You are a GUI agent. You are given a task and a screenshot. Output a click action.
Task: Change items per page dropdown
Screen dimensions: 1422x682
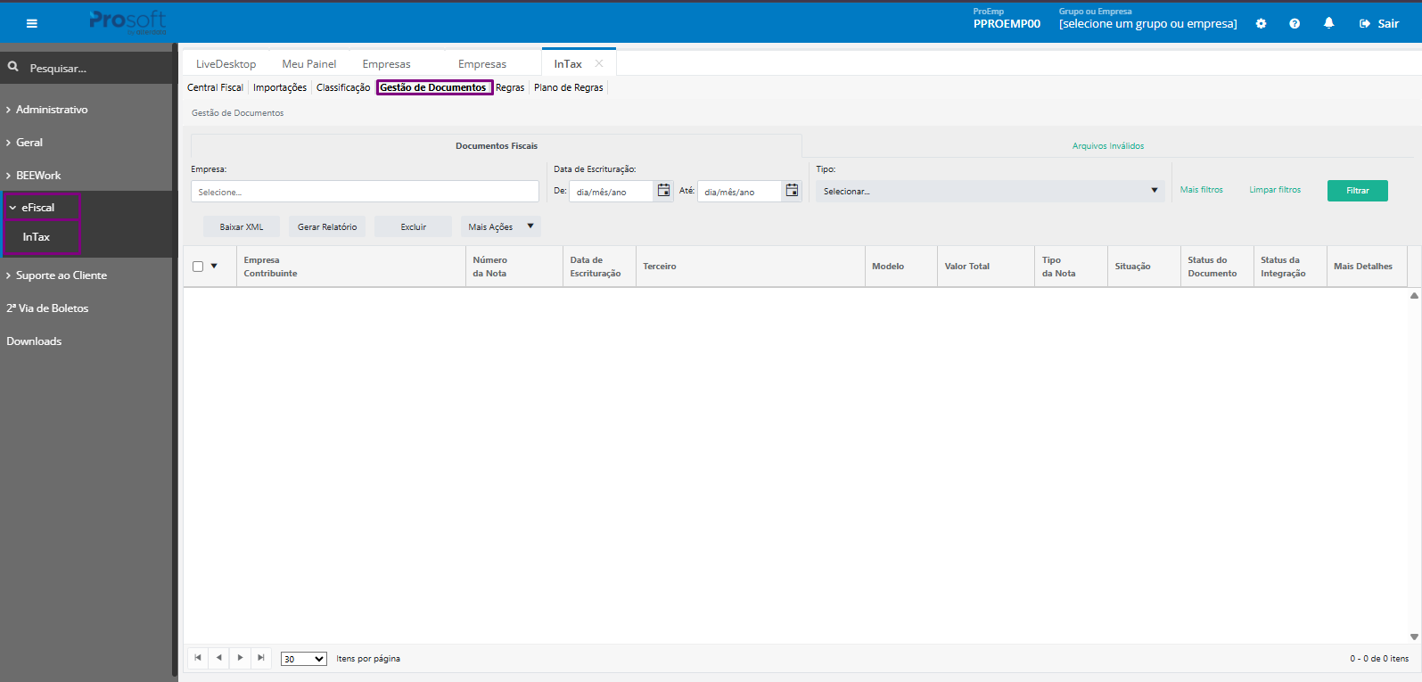coord(304,659)
